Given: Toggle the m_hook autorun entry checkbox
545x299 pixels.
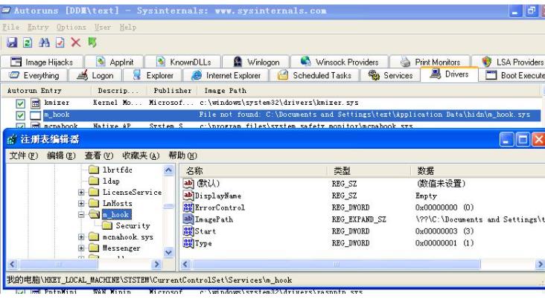Looking at the screenshot, I should click(x=20, y=115).
